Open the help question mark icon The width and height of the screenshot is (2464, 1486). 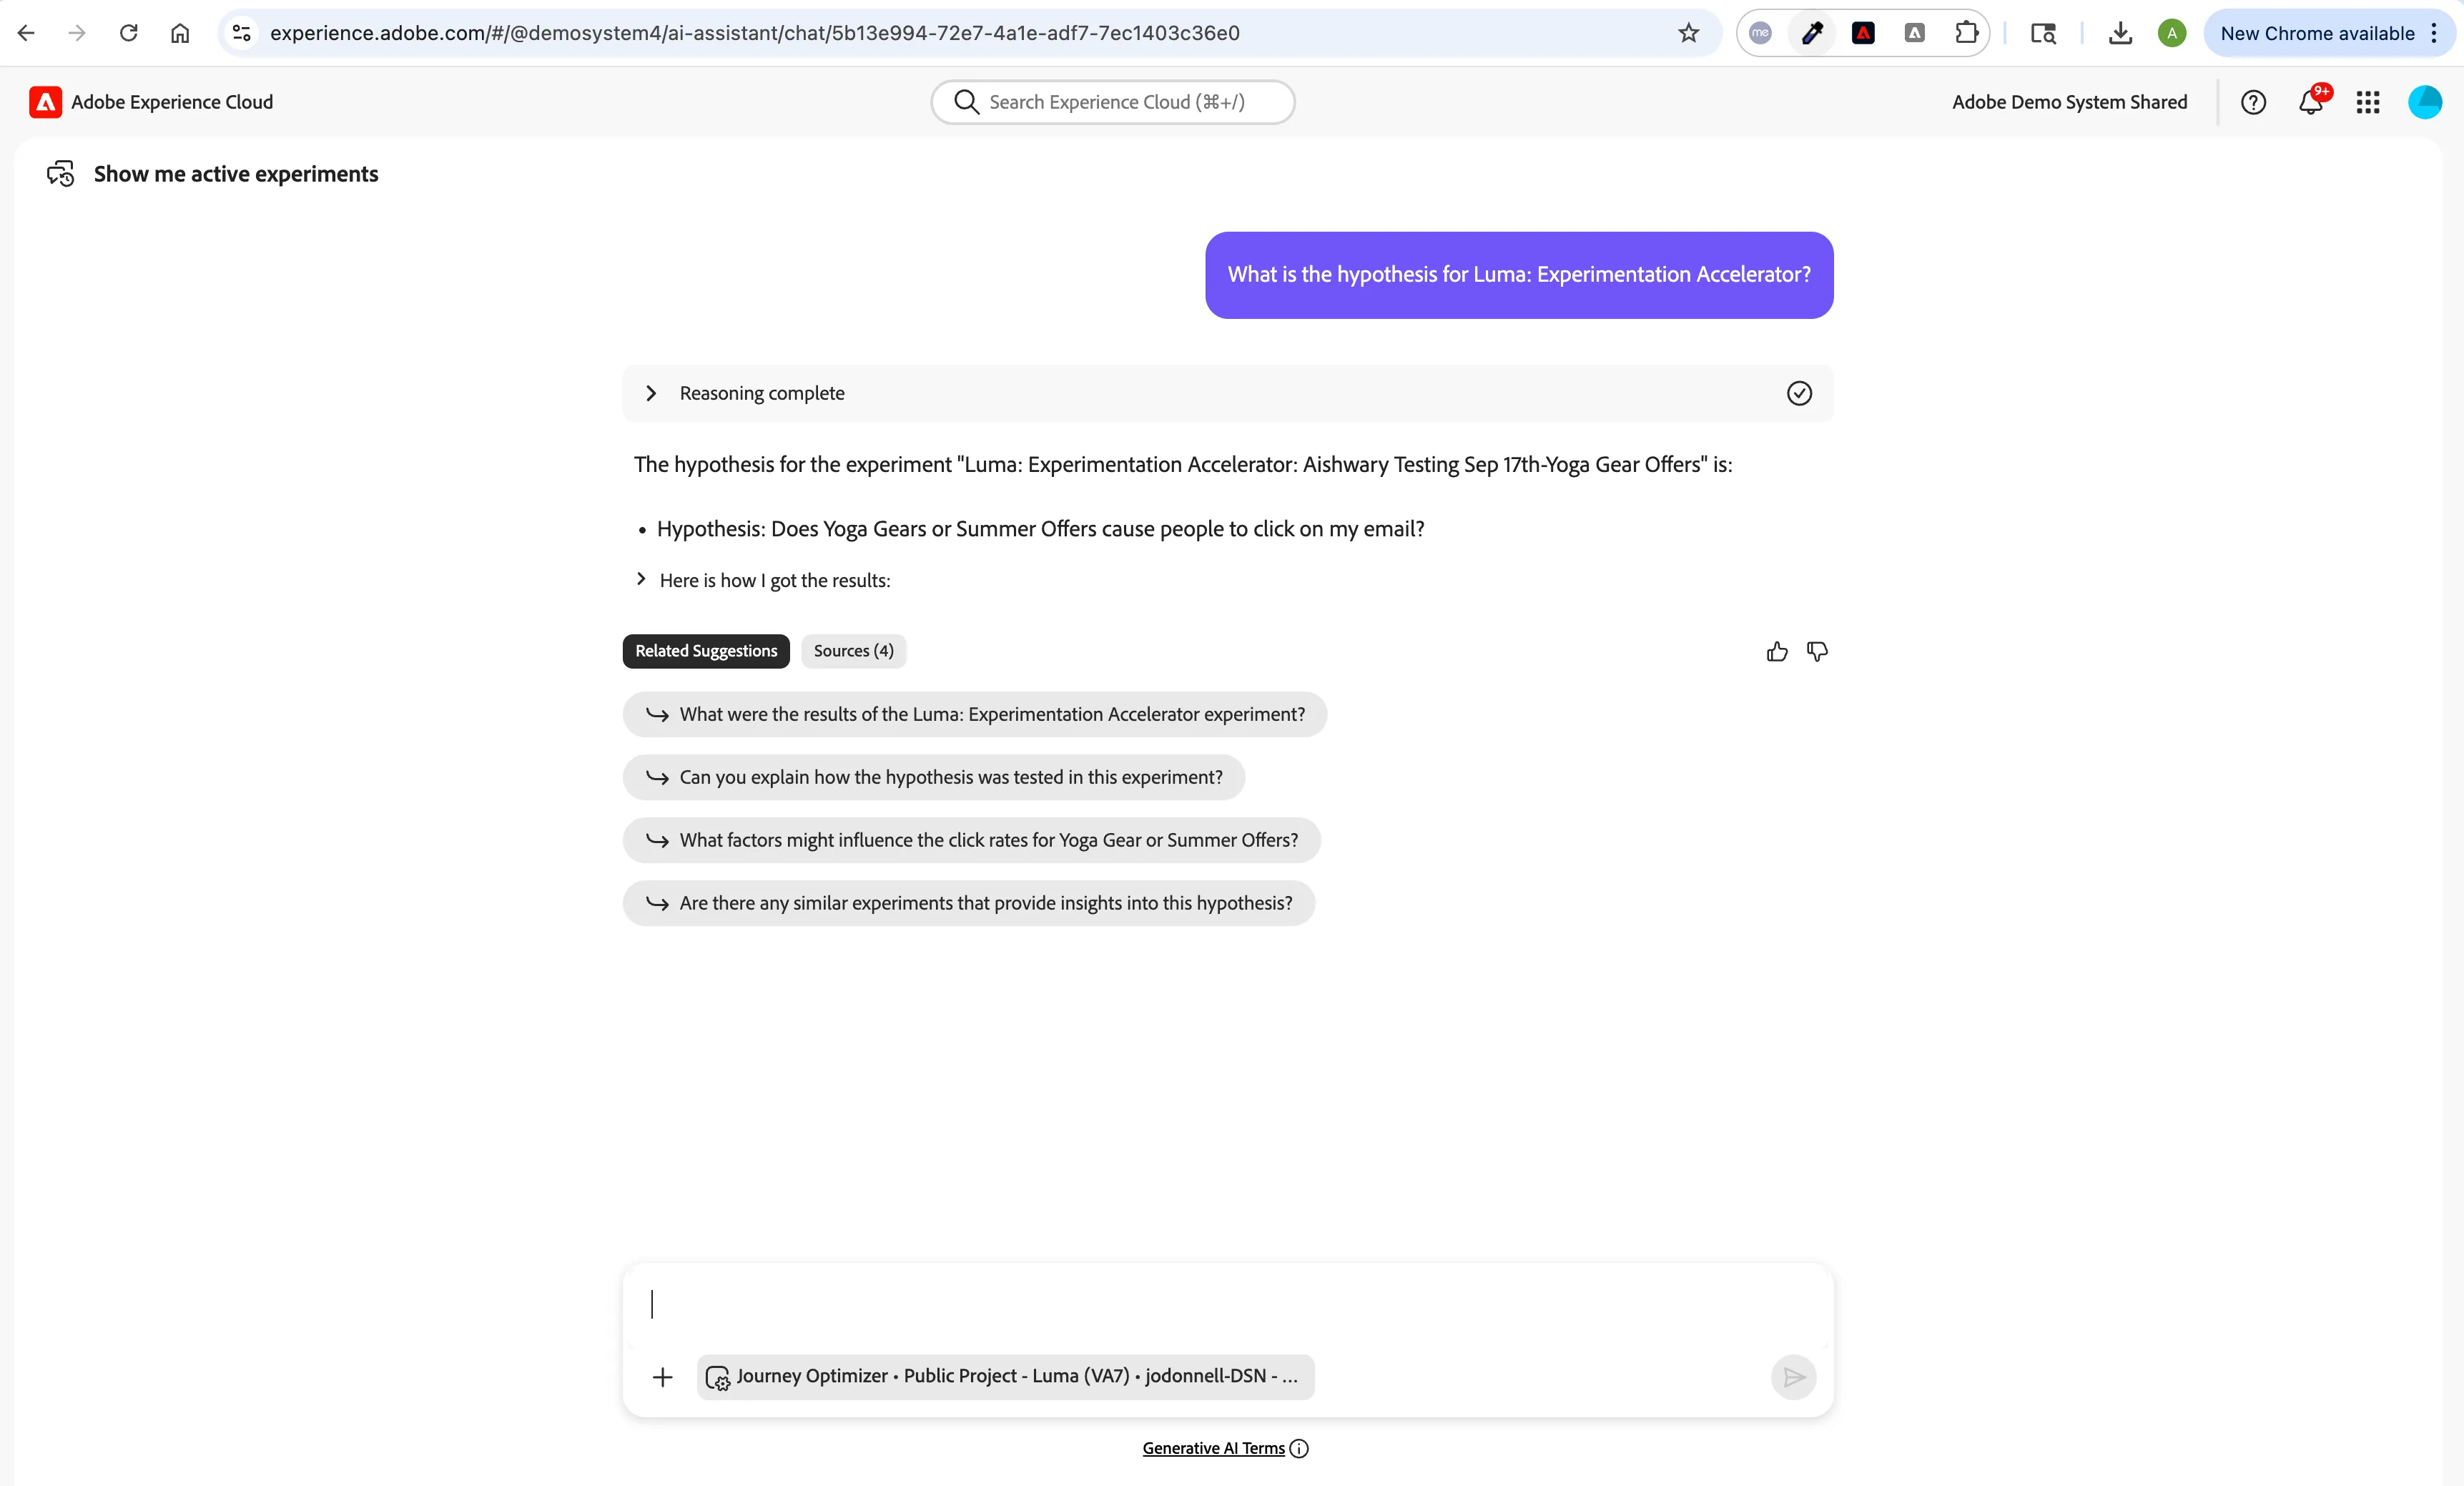click(x=2253, y=102)
